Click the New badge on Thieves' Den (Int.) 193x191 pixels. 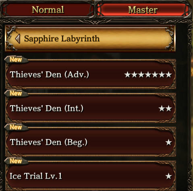point(16,93)
